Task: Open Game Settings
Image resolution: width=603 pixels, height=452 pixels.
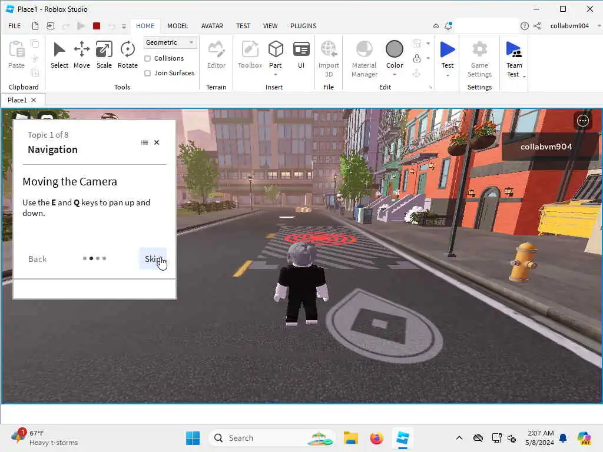Action: tap(479, 59)
